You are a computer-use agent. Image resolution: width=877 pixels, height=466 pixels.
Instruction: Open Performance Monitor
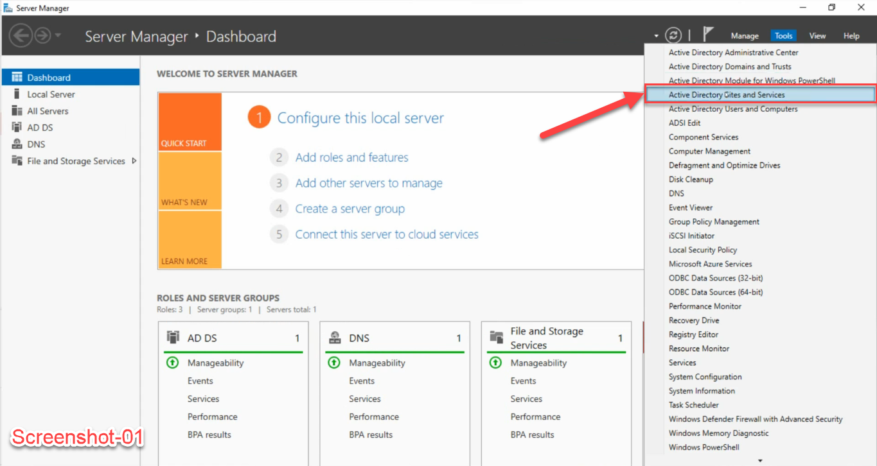coord(761,306)
